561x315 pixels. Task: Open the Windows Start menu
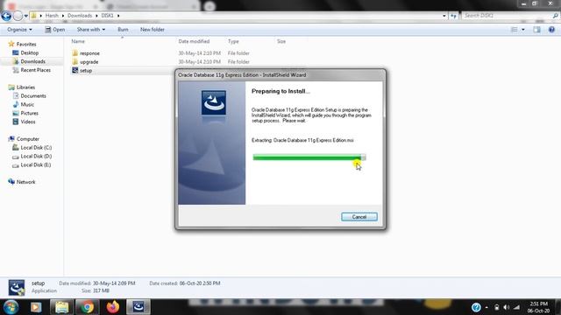[11, 307]
